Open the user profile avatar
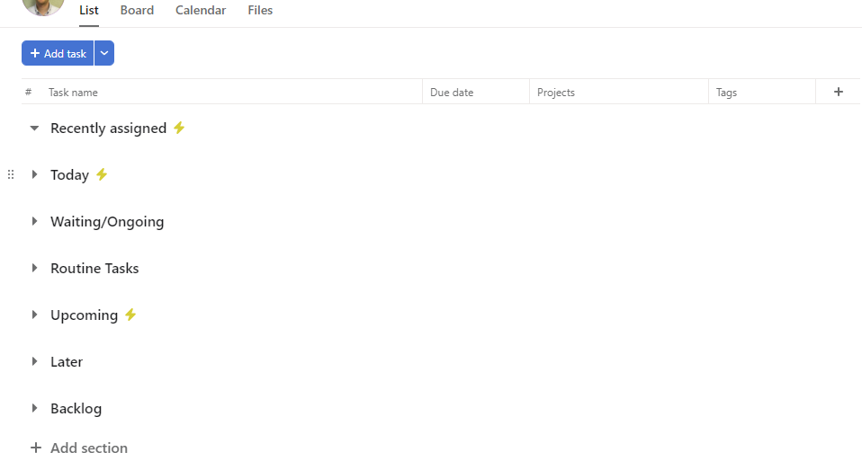This screenshot has width=862, height=470. pos(43,5)
